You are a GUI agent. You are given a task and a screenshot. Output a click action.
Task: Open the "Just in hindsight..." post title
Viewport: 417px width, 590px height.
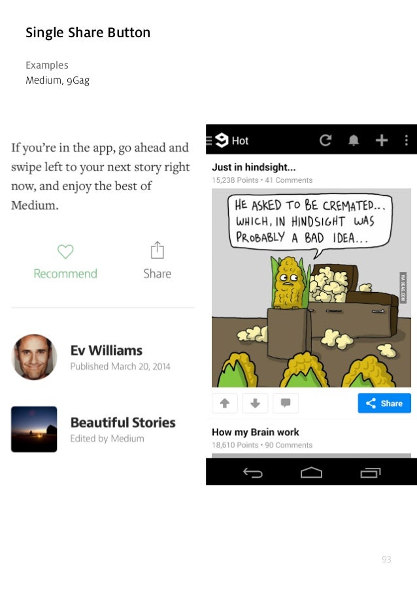(x=254, y=167)
